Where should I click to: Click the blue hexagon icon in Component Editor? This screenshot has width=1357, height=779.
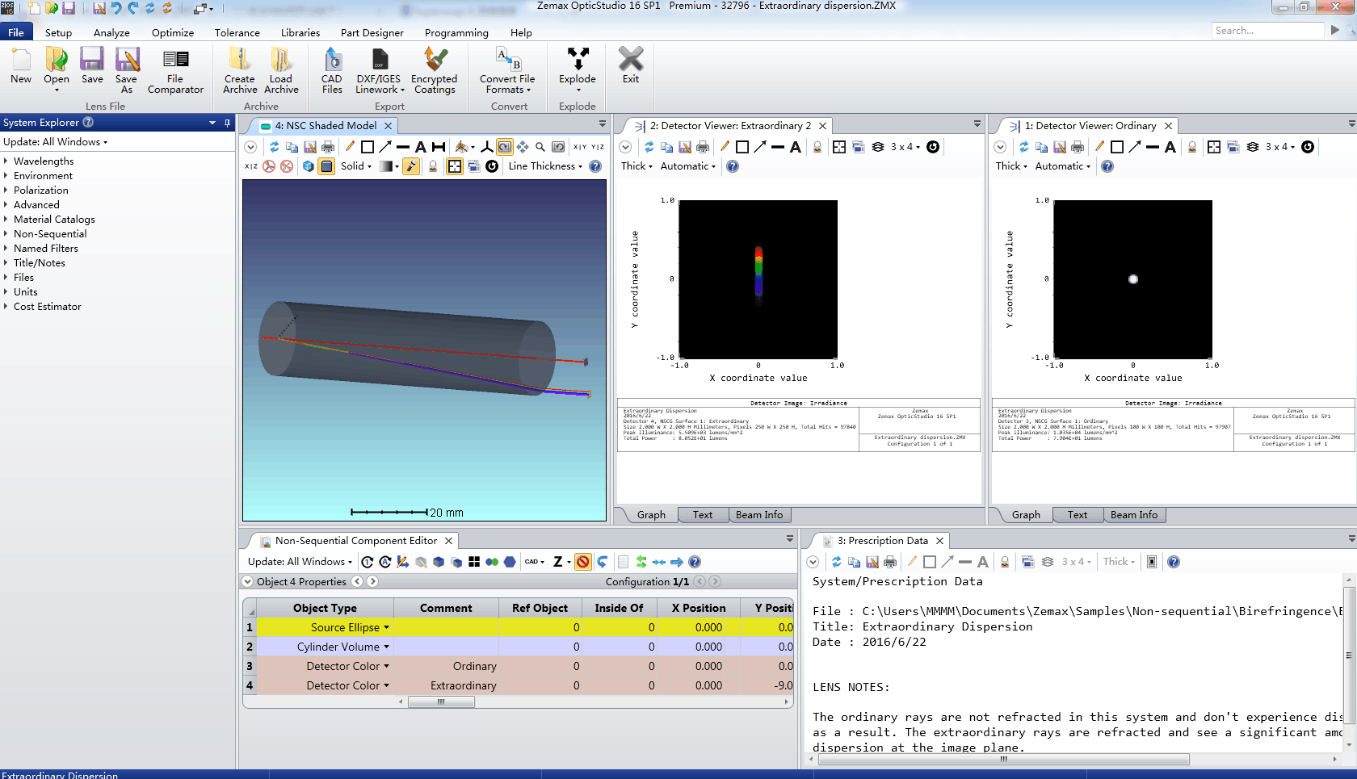pyautogui.click(x=510, y=562)
